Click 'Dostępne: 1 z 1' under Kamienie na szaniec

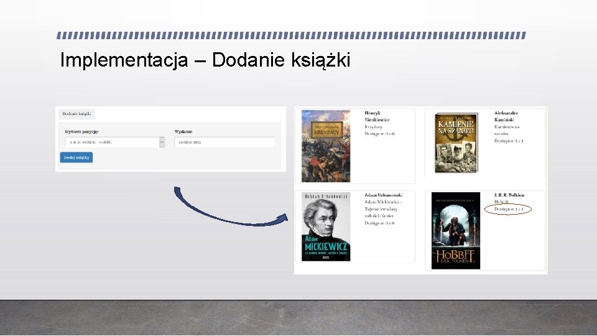tap(509, 141)
